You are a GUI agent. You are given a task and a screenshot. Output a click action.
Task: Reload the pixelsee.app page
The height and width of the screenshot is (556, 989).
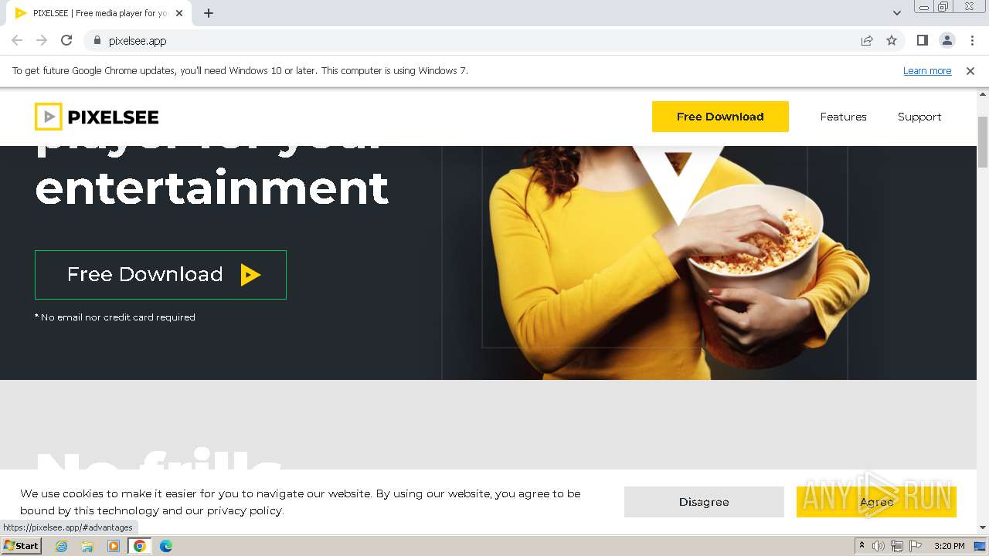[66, 40]
